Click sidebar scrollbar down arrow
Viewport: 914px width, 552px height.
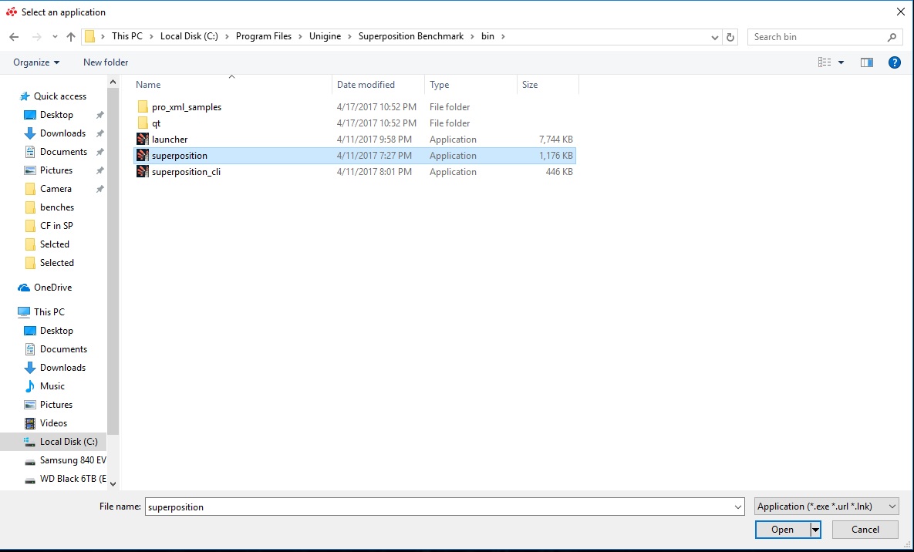113,484
